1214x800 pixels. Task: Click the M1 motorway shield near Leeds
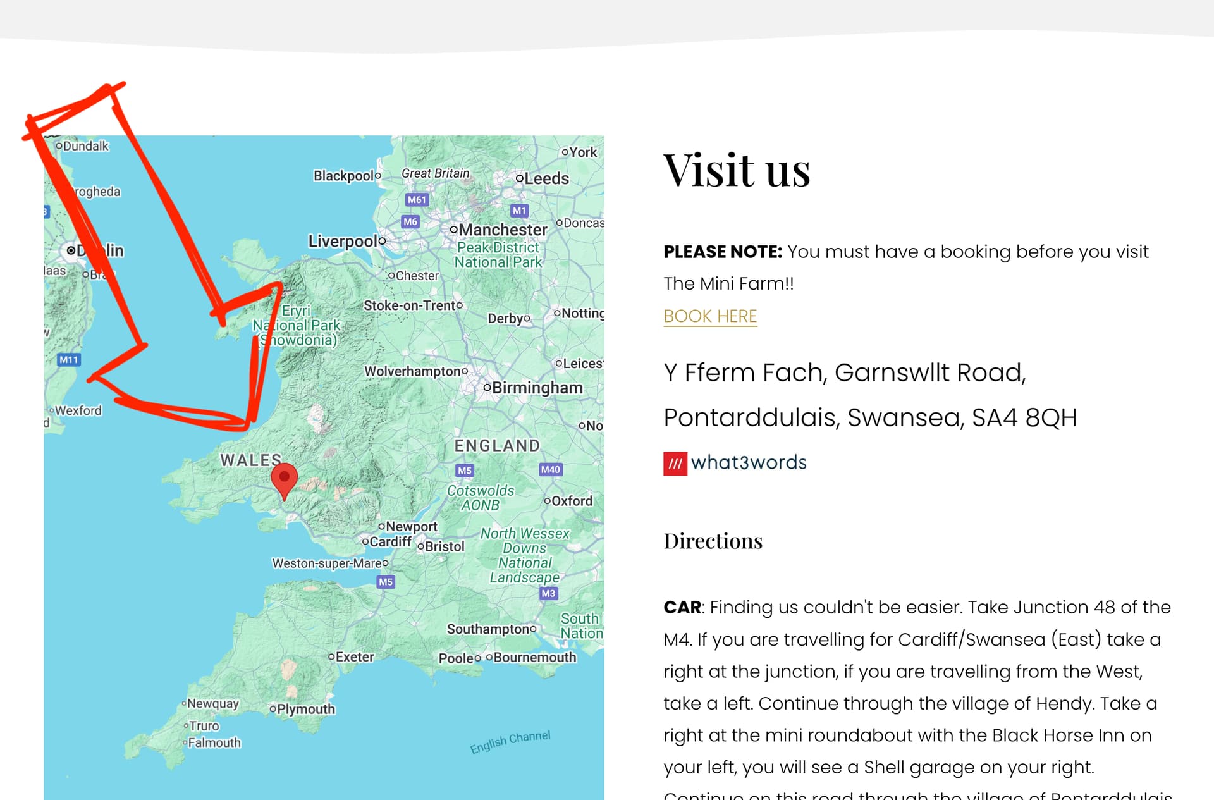pos(519,211)
